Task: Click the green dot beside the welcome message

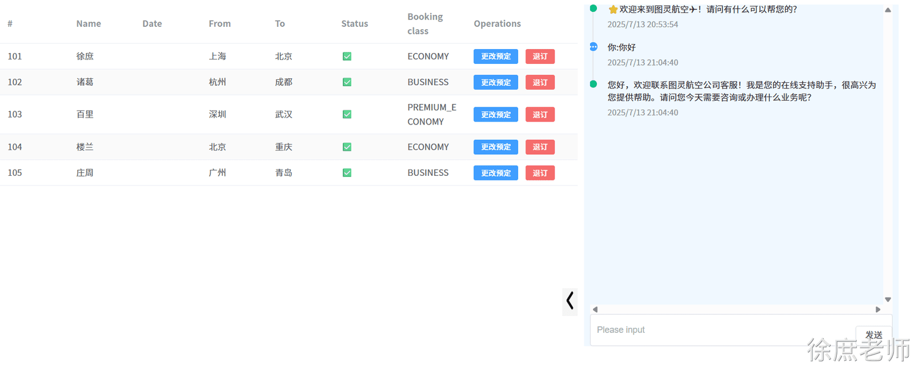Action: coord(594,9)
